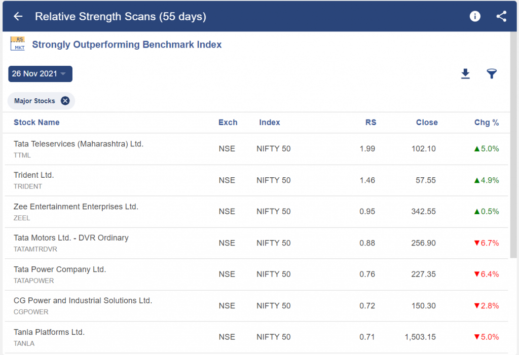Open the filter funnel icon
This screenshot has height=355, width=519.
pos(492,74)
